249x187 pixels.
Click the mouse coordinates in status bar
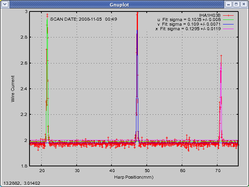pos(21,183)
